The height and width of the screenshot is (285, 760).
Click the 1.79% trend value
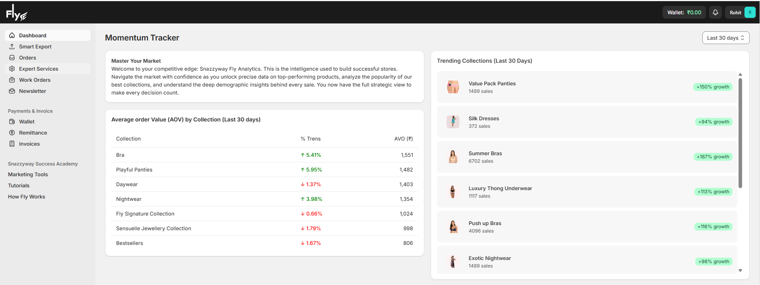(x=313, y=228)
